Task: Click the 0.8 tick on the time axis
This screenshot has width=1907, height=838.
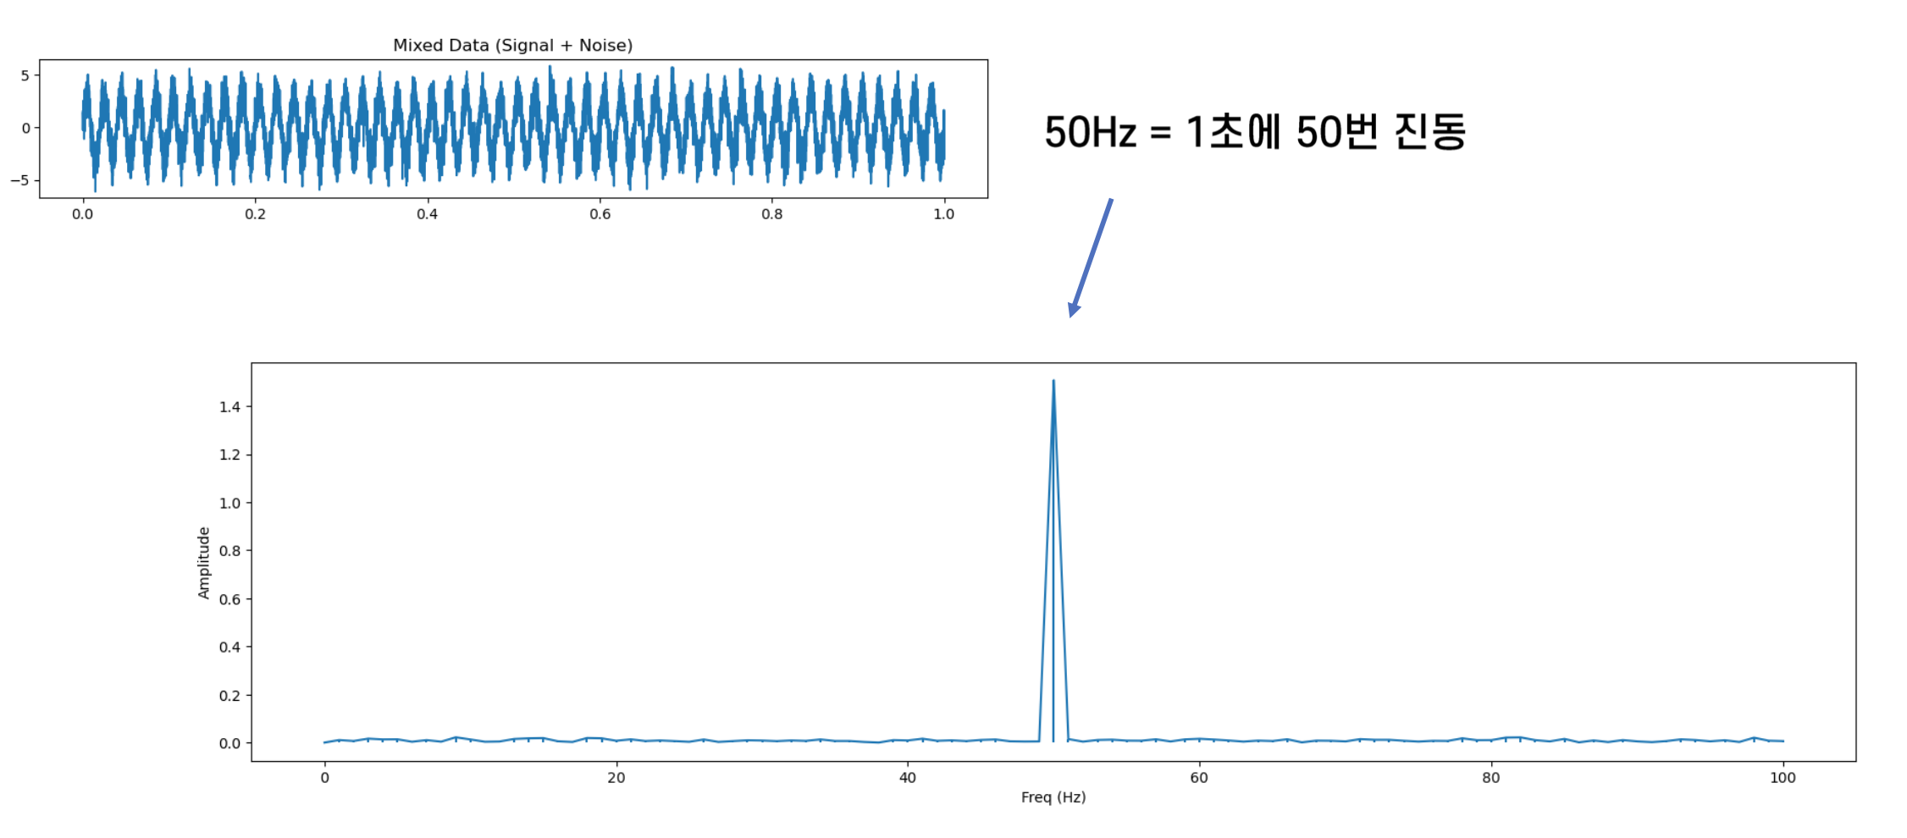Action: (771, 214)
